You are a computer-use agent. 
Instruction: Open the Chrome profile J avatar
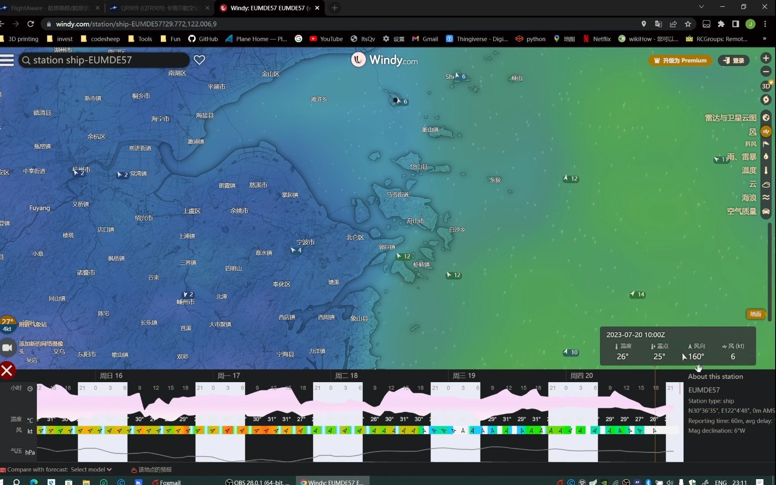point(750,24)
